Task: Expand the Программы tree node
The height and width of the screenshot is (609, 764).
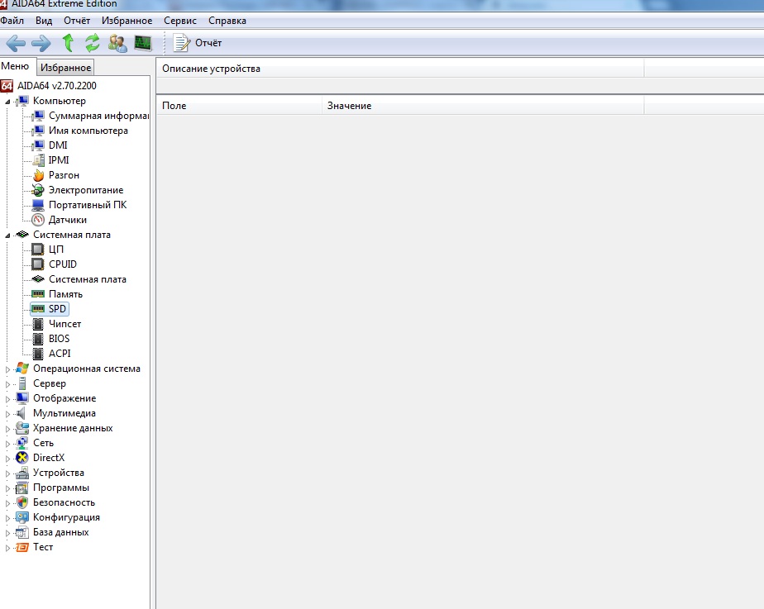Action: 7,488
